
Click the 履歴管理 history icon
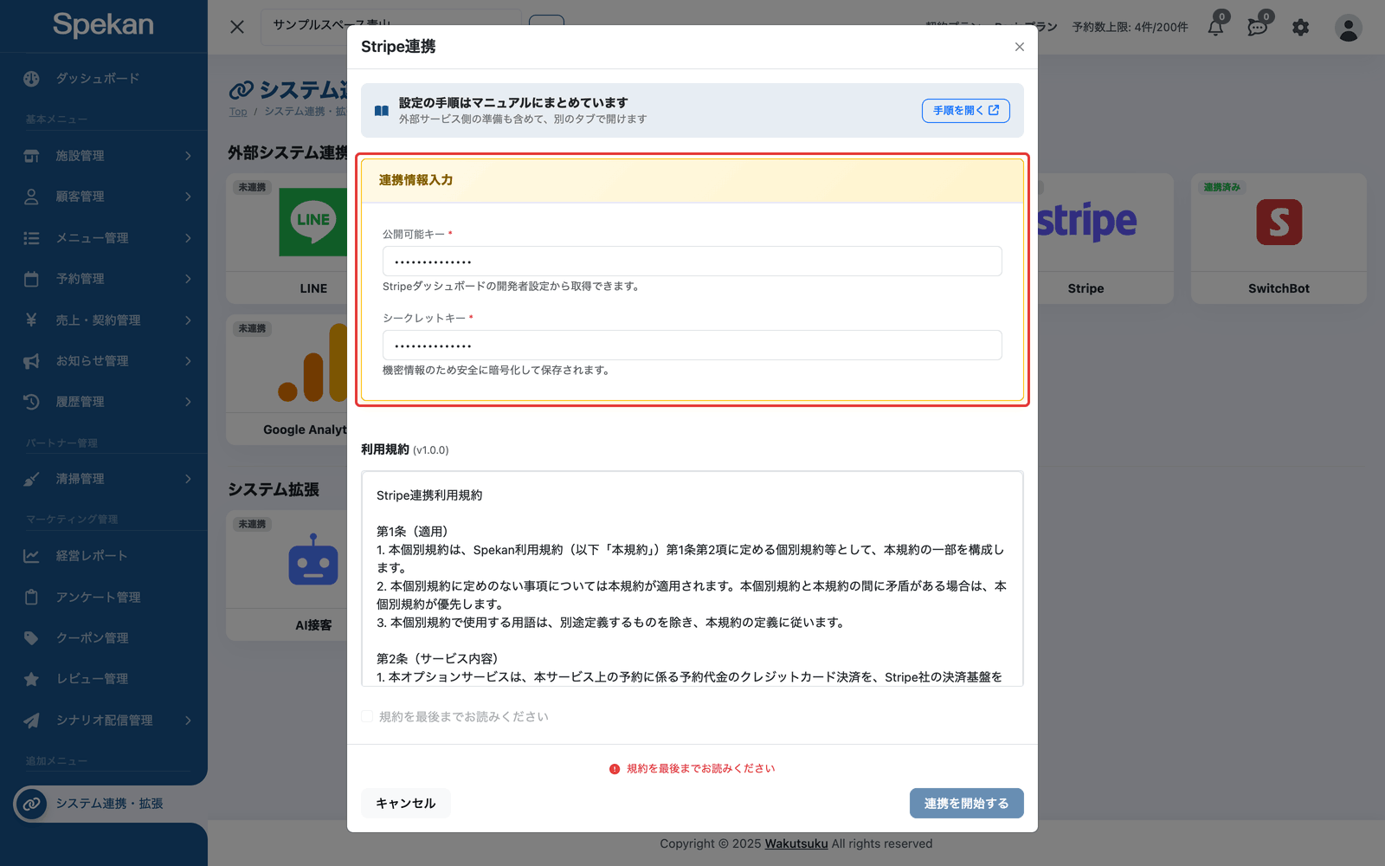click(x=31, y=402)
